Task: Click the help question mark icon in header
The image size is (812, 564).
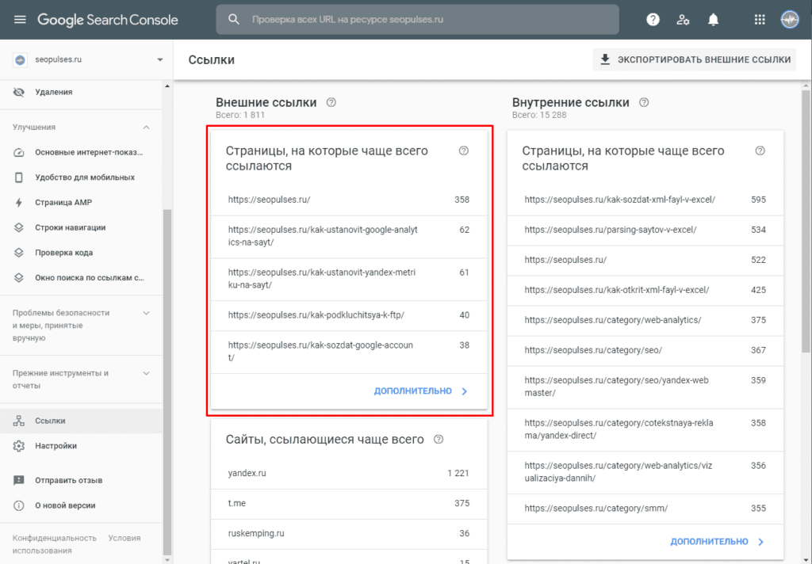Action: [653, 20]
